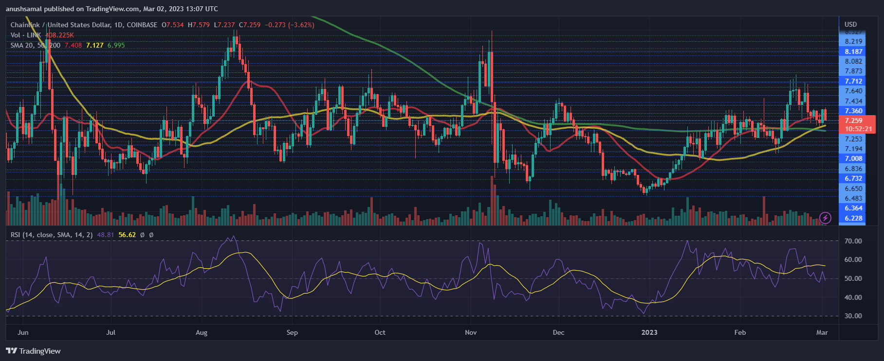Click the 30.00 level on RSI scale
This screenshot has height=361, width=884.
point(853,316)
